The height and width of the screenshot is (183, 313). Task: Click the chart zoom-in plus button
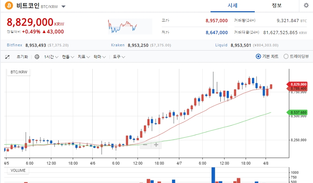156,145
